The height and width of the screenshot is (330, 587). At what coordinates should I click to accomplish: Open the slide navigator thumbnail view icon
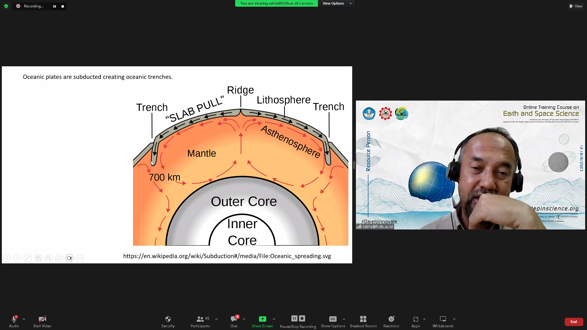point(38,258)
